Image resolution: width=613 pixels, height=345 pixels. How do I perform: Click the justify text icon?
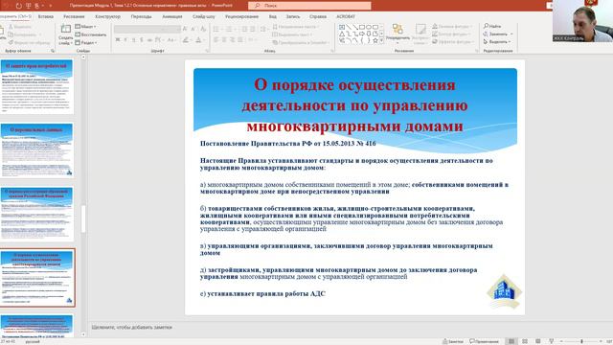pos(240,40)
